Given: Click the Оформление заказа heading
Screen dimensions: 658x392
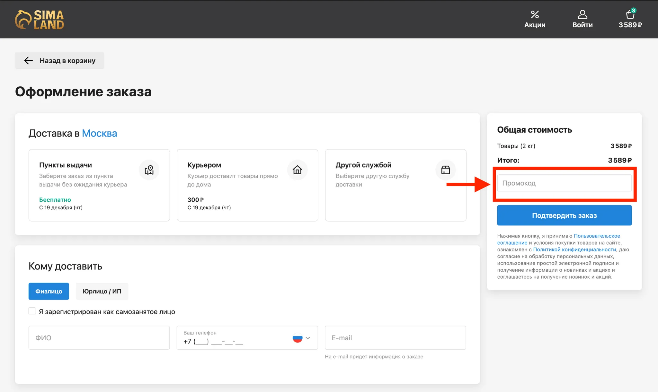Looking at the screenshot, I should point(83,91).
